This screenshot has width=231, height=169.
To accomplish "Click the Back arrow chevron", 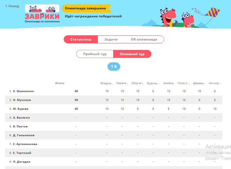I will click(x=6, y=6).
